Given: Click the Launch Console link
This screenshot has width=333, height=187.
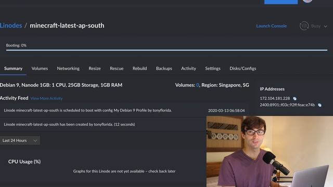Looking at the screenshot, I should [272, 26].
